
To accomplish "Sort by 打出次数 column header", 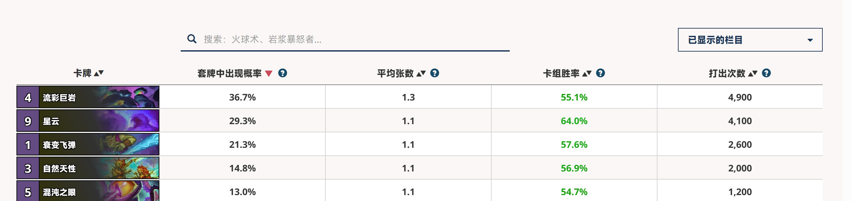I will pyautogui.click(x=727, y=73).
